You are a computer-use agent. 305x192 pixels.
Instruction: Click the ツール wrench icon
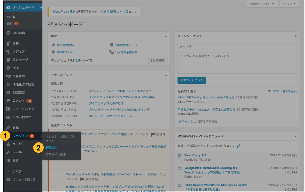(8, 152)
